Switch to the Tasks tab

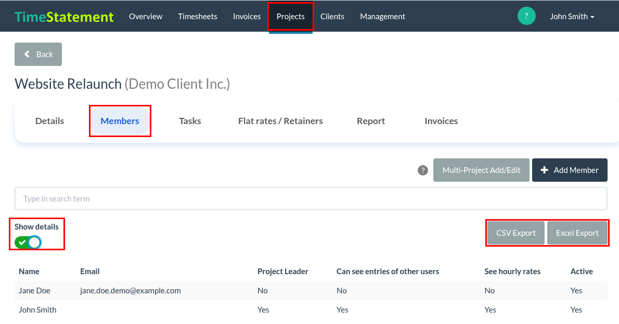coord(190,121)
